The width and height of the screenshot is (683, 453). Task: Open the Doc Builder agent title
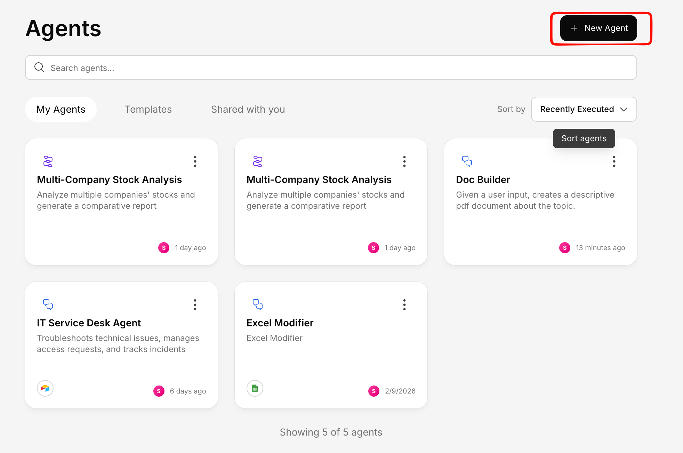pos(483,180)
